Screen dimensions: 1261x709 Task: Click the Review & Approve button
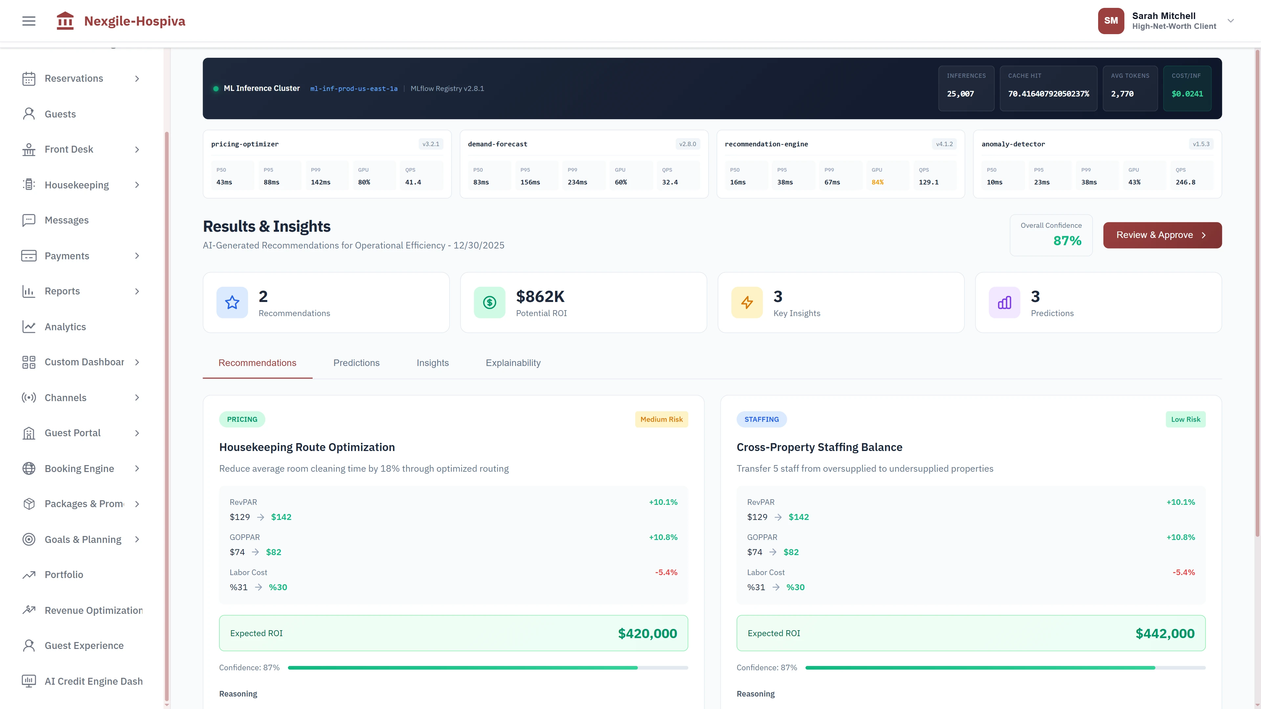click(1162, 235)
